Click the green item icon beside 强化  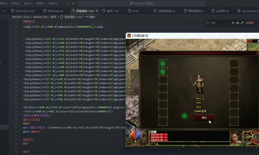[x=184, y=116]
